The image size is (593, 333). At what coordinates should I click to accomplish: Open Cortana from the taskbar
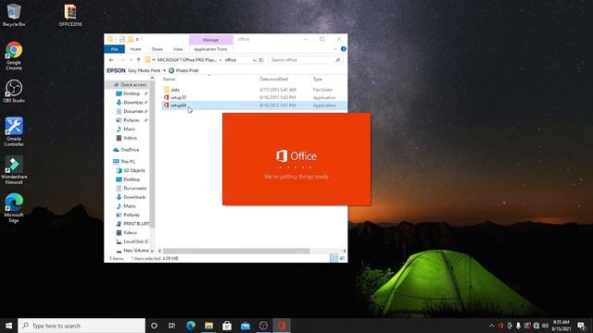(x=154, y=326)
